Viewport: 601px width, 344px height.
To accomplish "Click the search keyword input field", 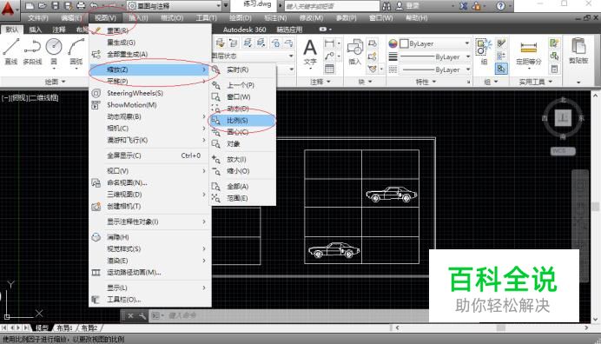I will [332, 6].
